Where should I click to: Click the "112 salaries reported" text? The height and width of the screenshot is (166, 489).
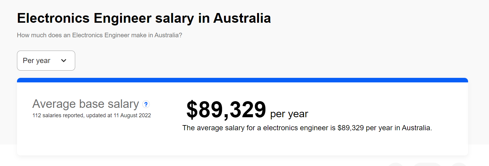point(58,115)
